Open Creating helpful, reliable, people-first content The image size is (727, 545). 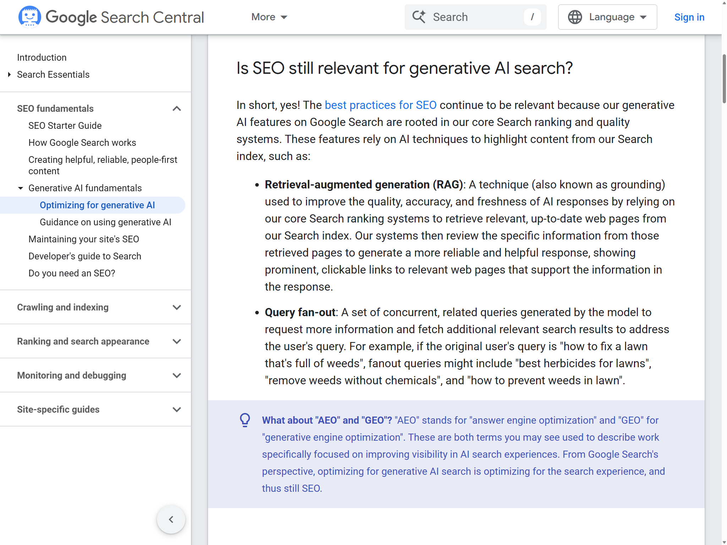pos(103,165)
